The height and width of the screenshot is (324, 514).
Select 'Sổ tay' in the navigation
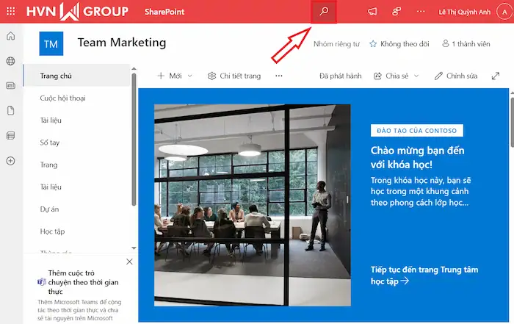pyautogui.click(x=50, y=143)
